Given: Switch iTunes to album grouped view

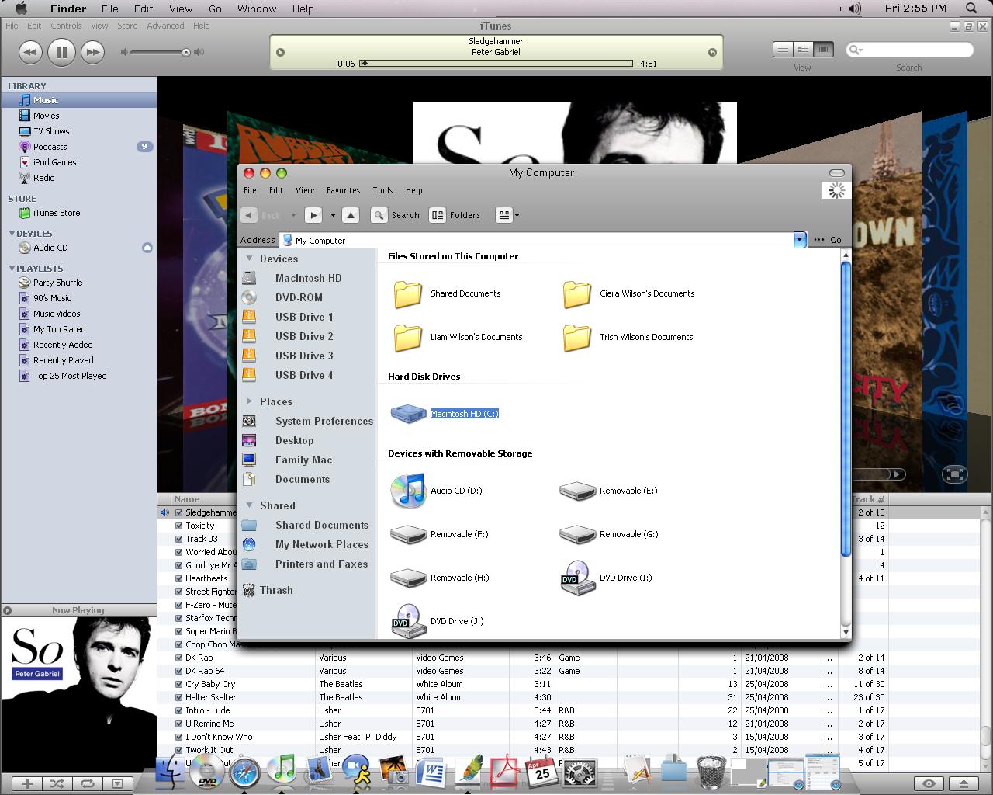Looking at the screenshot, I should pos(803,49).
